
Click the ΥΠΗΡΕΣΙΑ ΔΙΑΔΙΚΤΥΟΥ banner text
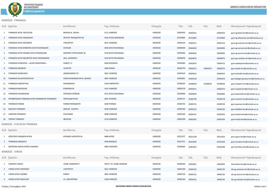[x=34, y=11]
